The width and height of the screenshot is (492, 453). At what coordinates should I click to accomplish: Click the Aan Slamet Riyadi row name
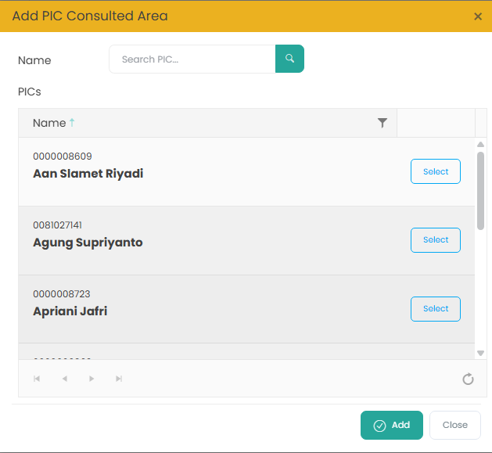(x=88, y=174)
